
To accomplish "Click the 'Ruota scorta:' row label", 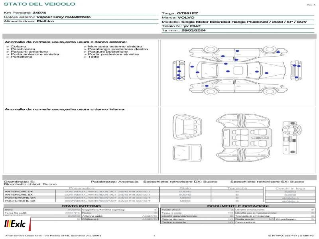I will tap(244, 219).
